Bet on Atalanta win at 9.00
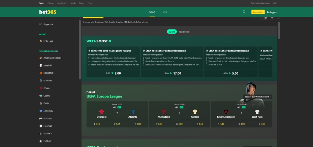This screenshot has width=313, height=147. pos(138,124)
